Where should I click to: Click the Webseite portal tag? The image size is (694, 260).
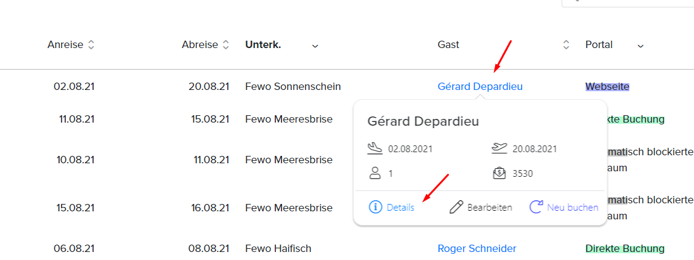(x=607, y=86)
